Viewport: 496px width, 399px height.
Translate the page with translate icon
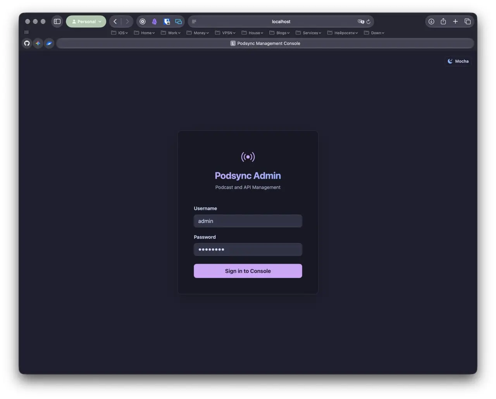[x=361, y=22]
